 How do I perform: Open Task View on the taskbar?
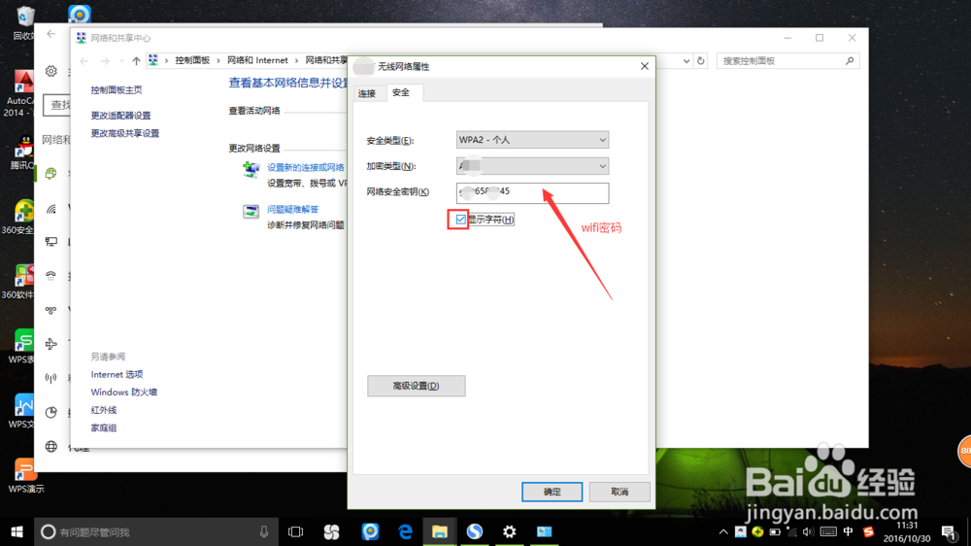(296, 531)
